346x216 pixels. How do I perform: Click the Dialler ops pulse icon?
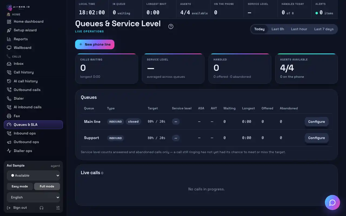[9, 151]
